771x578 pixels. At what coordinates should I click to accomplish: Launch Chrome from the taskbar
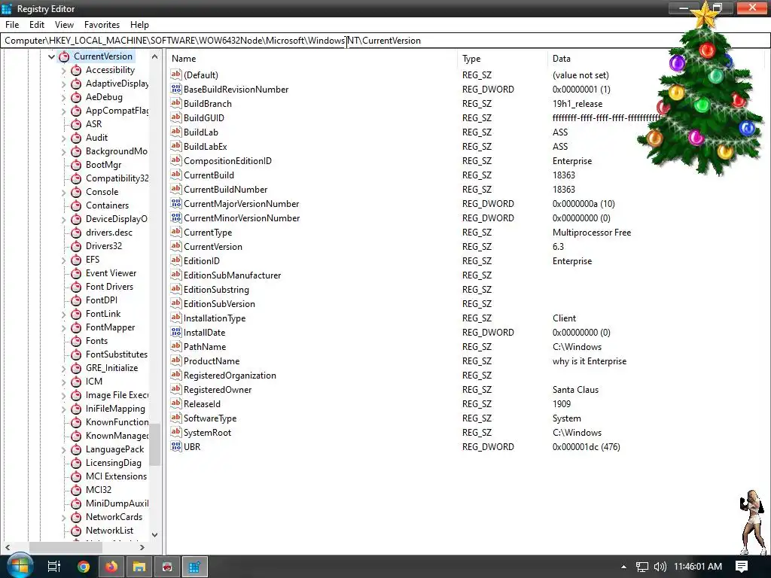pos(84,567)
